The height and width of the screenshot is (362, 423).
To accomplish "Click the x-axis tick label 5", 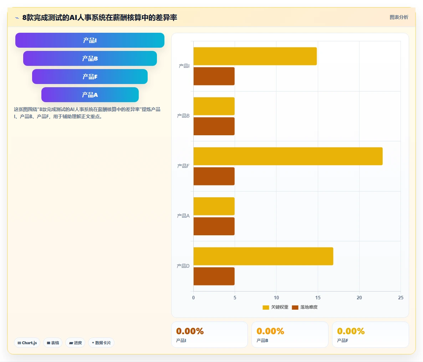I will (235, 298).
